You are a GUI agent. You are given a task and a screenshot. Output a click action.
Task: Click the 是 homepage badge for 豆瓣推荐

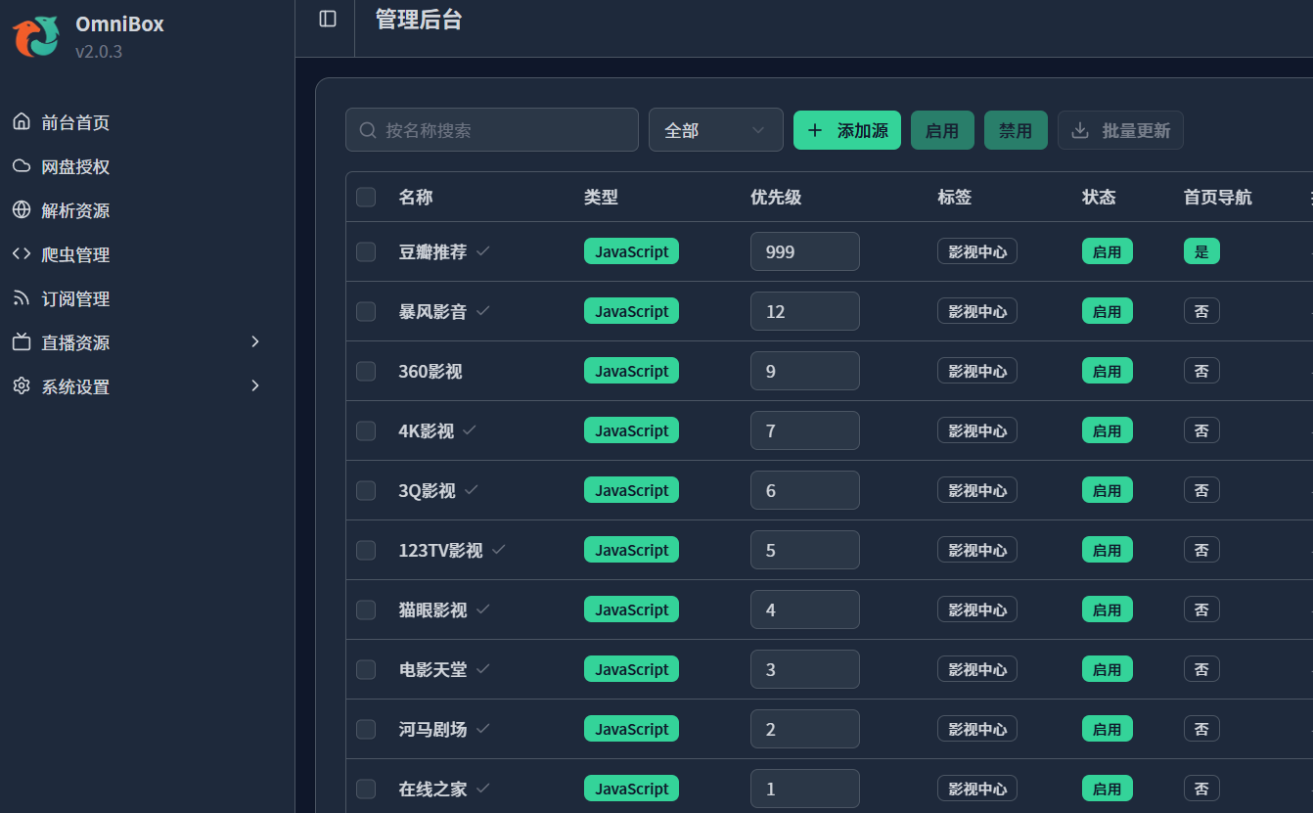pos(1201,251)
